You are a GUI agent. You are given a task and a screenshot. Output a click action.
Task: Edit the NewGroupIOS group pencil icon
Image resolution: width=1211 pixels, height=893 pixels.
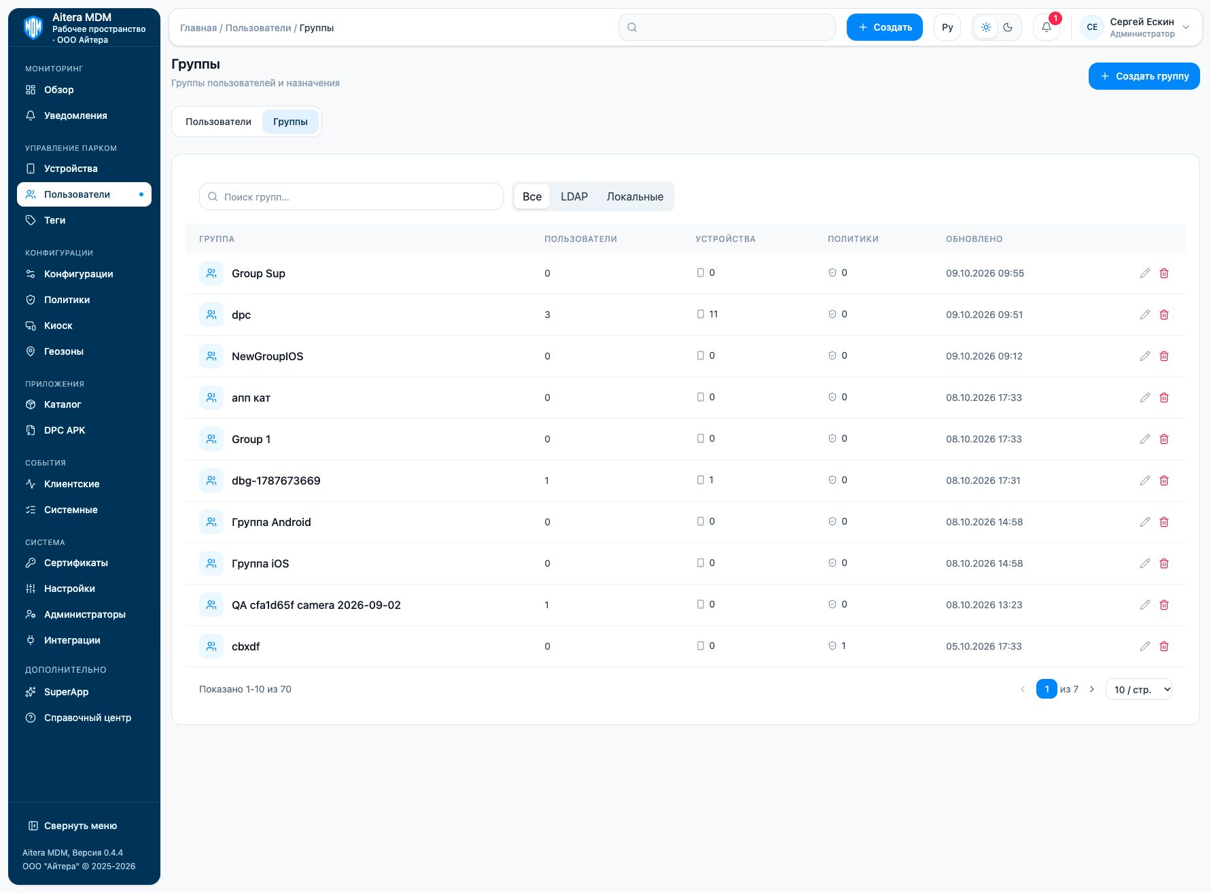pyautogui.click(x=1145, y=356)
